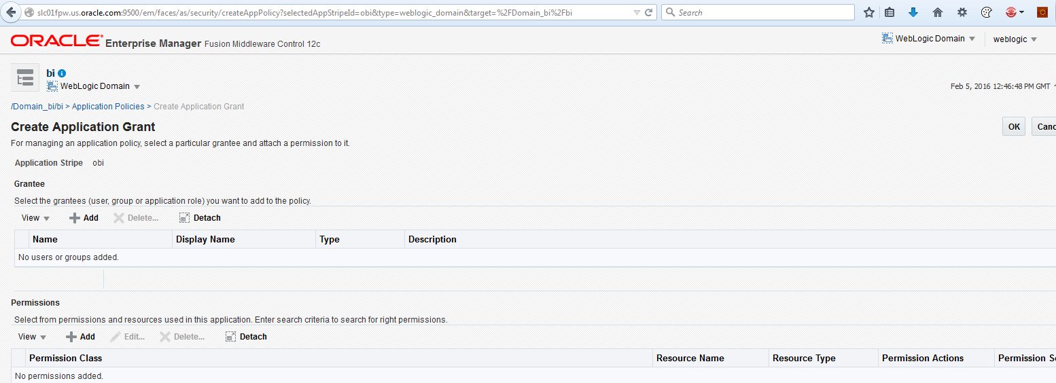The height and width of the screenshot is (383, 1056).
Task: Expand the WebLogic Domain menu under bi
Action: (137, 87)
